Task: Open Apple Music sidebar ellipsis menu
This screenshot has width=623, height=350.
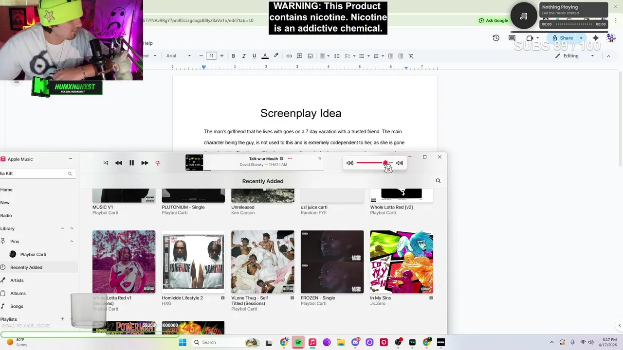Action: click(x=70, y=158)
